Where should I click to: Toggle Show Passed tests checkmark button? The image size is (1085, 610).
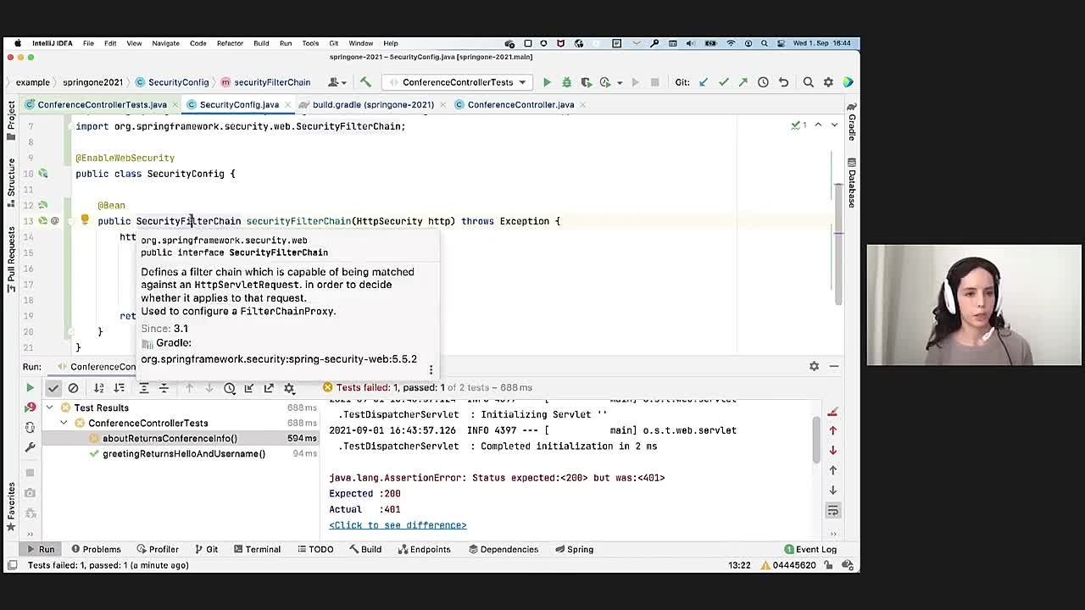pyautogui.click(x=53, y=388)
